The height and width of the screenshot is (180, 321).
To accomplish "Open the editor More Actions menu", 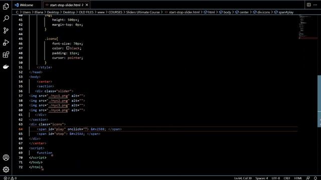I will pyautogui.click(x=315, y=4).
